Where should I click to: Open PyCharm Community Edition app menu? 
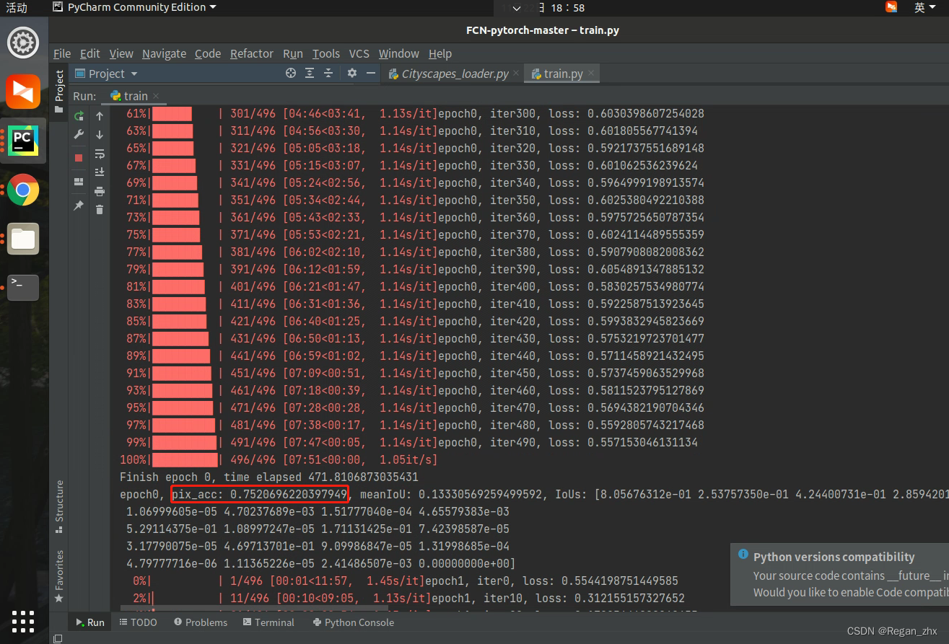click(134, 7)
